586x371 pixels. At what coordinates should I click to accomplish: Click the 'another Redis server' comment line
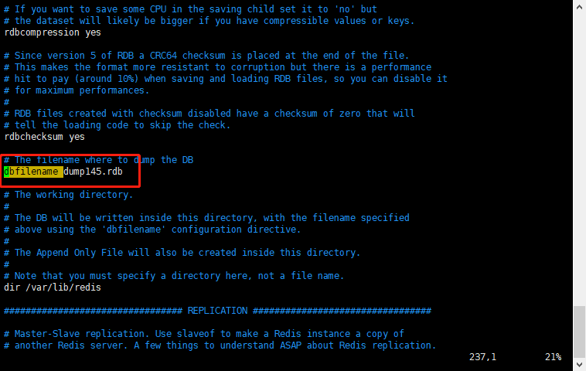[x=220, y=345]
